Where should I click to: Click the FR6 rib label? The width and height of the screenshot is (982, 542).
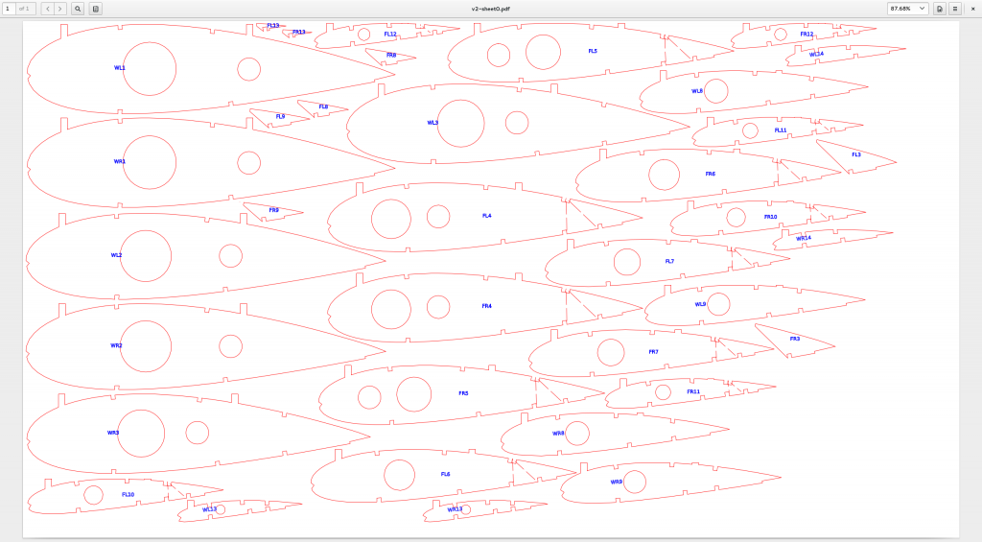[711, 174]
